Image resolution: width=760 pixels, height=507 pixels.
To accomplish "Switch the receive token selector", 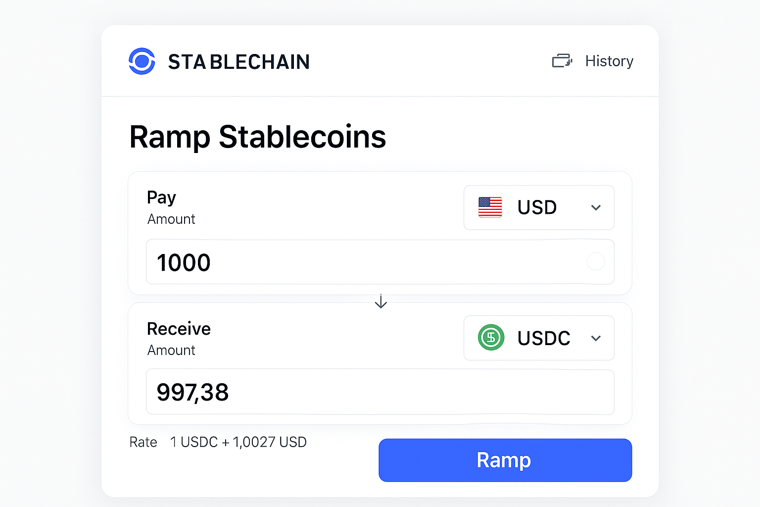I will coord(538,338).
